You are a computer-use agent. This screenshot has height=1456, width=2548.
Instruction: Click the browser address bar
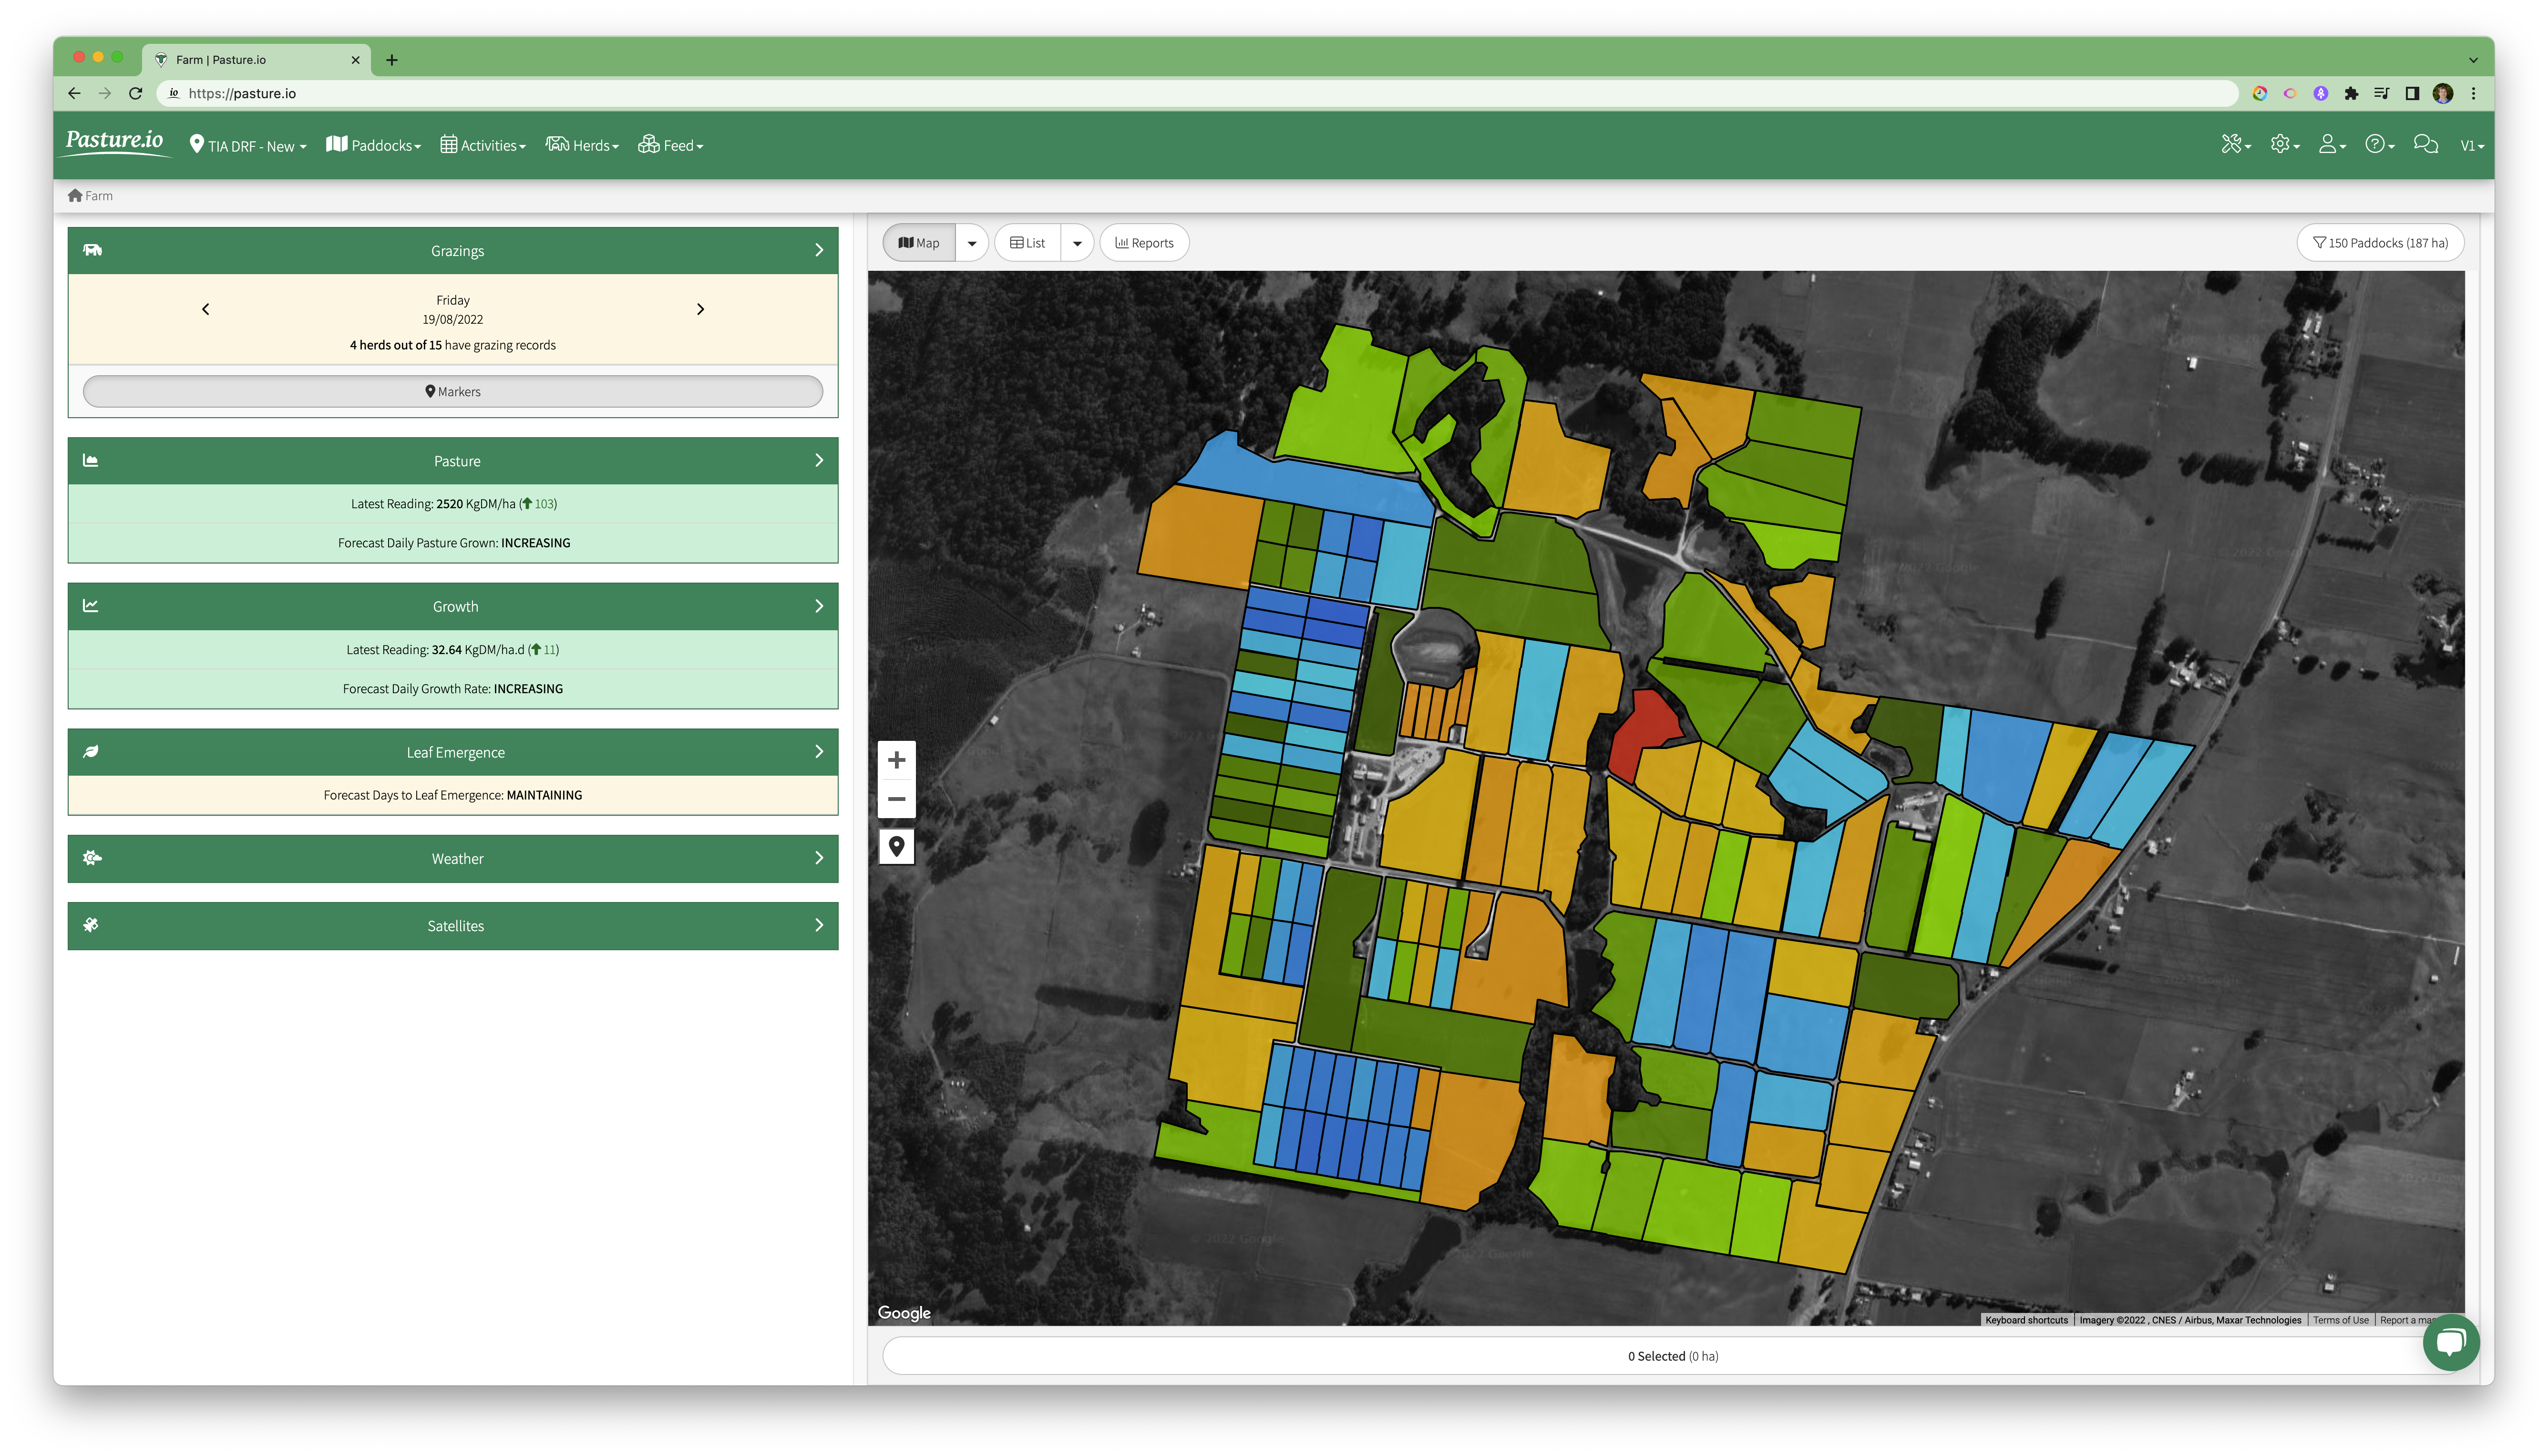[x=1197, y=93]
